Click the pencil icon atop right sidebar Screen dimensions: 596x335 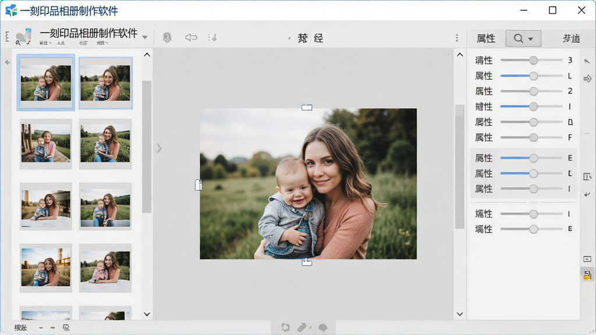(x=587, y=61)
